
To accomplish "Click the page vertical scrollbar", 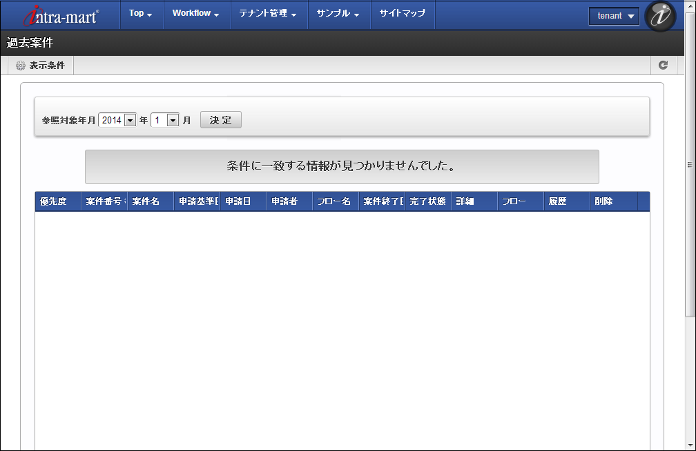I will [x=689, y=165].
